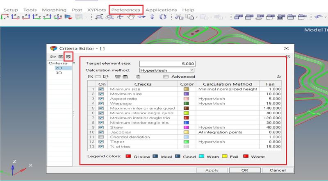Click the edit criteria icon in Criteria Editor
The width and height of the screenshot is (328, 181).
[x=68, y=57]
